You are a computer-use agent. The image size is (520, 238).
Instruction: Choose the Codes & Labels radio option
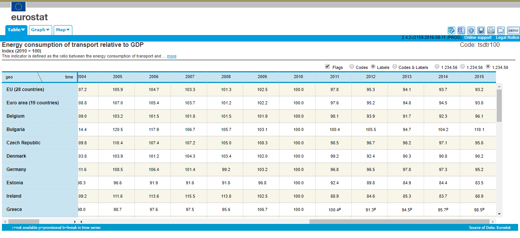395,67
